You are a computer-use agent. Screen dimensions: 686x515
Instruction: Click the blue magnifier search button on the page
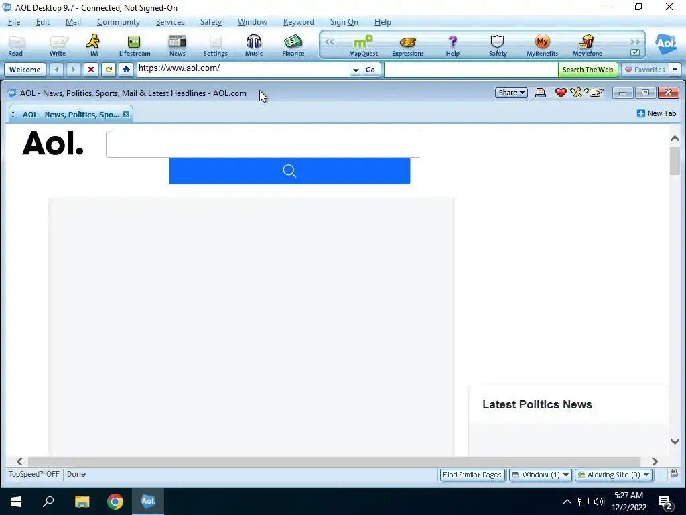289,171
